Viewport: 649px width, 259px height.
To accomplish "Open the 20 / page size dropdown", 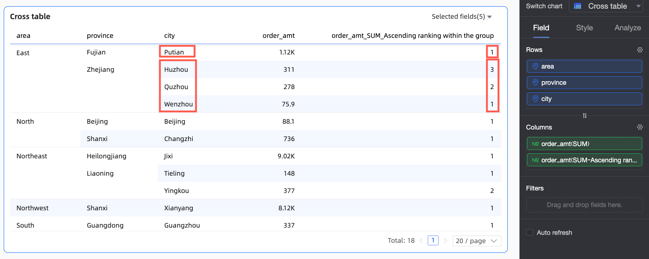I will tap(476, 241).
